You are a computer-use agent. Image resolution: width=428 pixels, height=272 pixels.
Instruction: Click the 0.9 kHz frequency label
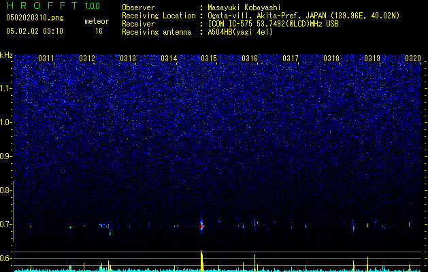click(x=5, y=156)
